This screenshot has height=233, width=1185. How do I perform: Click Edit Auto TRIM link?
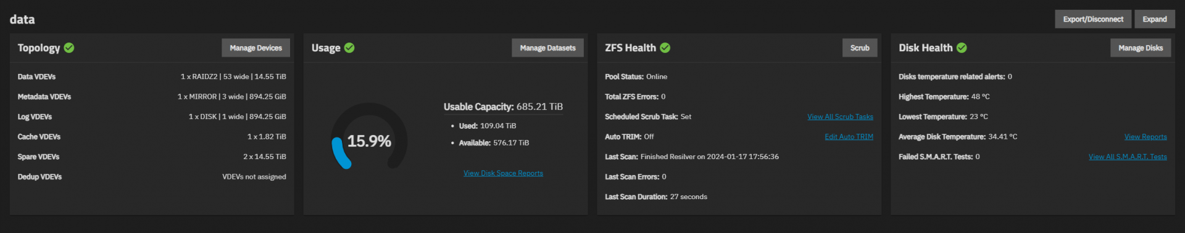(849, 137)
